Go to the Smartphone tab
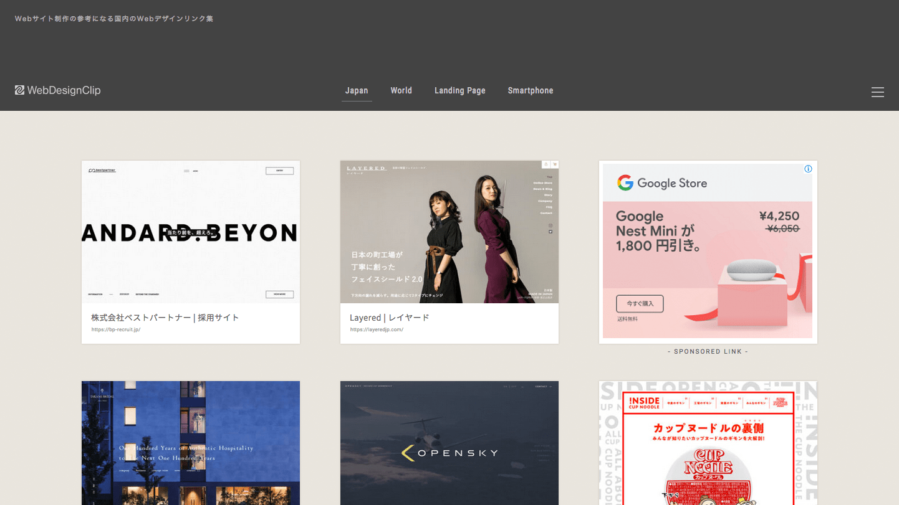Viewport: 899px width, 505px height. pyautogui.click(x=531, y=91)
